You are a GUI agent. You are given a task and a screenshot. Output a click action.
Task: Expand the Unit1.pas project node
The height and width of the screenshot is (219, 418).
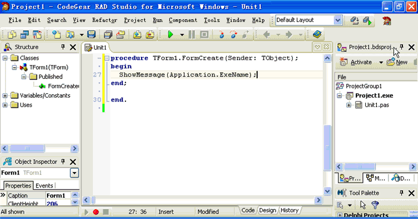point(349,105)
